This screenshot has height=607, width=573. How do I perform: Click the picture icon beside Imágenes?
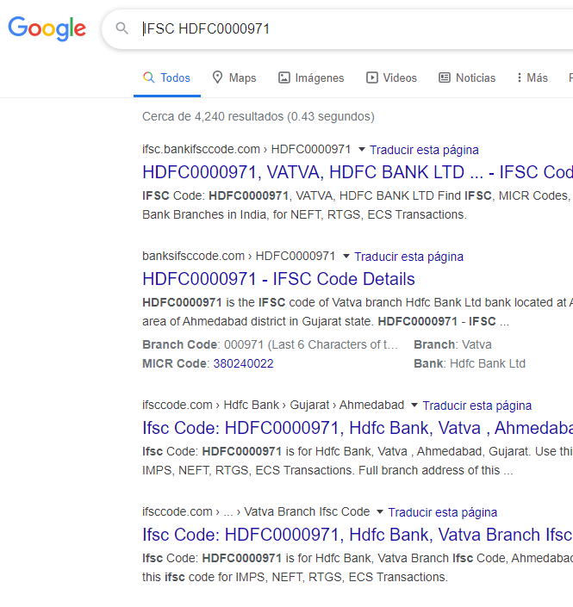(284, 77)
